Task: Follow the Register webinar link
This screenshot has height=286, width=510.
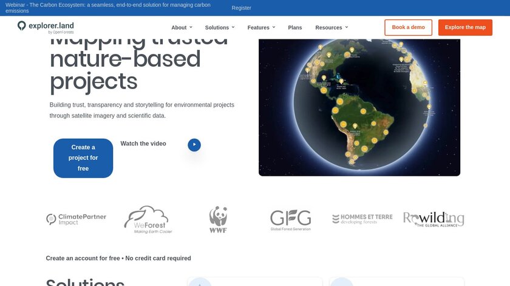Action: click(241, 8)
